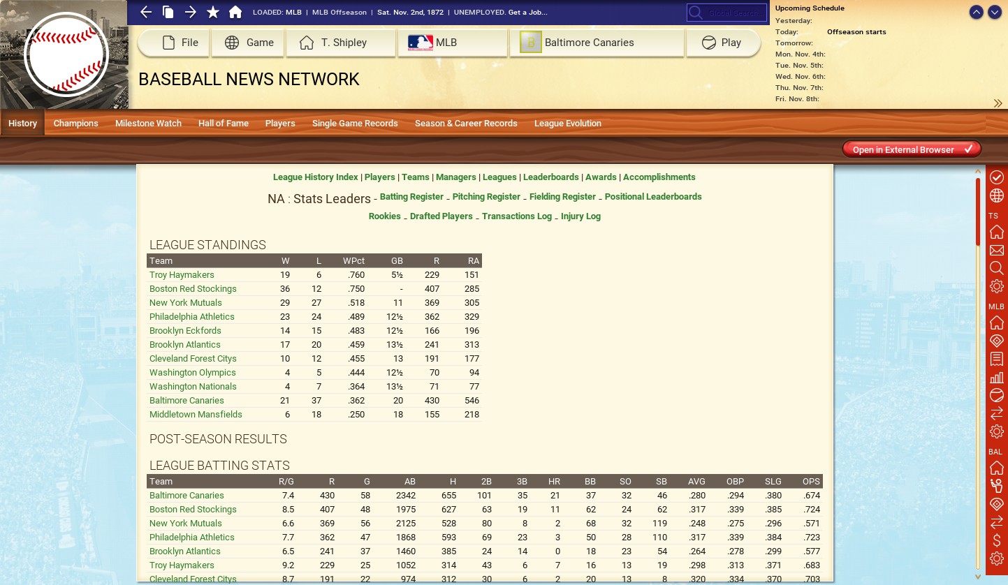Toggle the Open in External Browser option
The height and width of the screenshot is (585, 1008).
(911, 149)
